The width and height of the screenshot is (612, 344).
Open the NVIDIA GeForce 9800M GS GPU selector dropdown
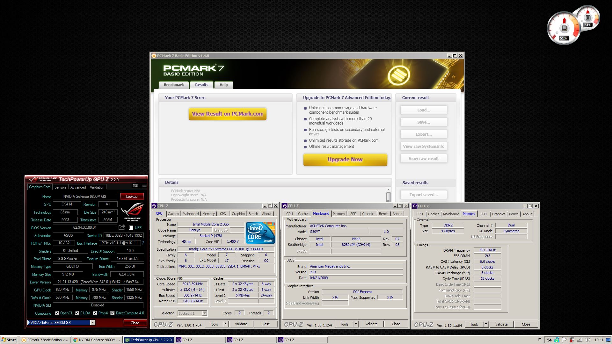click(x=92, y=323)
